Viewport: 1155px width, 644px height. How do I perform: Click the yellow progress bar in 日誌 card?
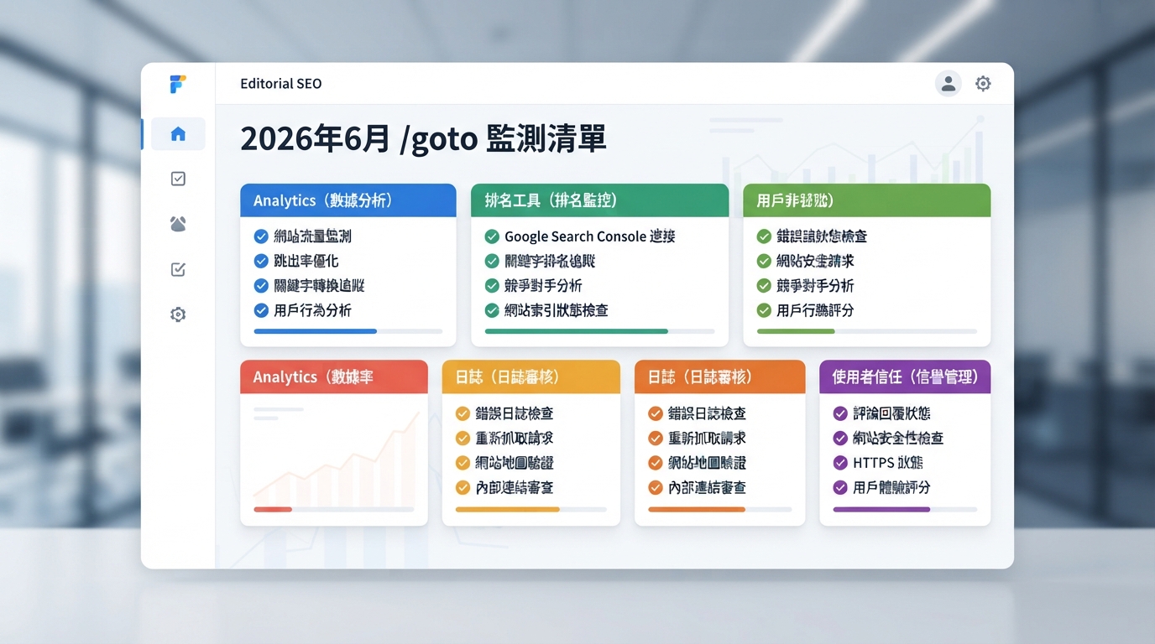531,509
